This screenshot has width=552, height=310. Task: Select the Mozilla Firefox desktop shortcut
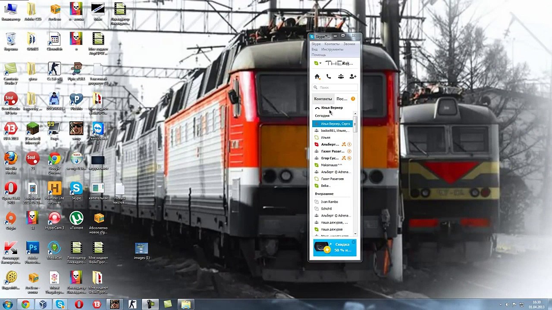point(11,163)
